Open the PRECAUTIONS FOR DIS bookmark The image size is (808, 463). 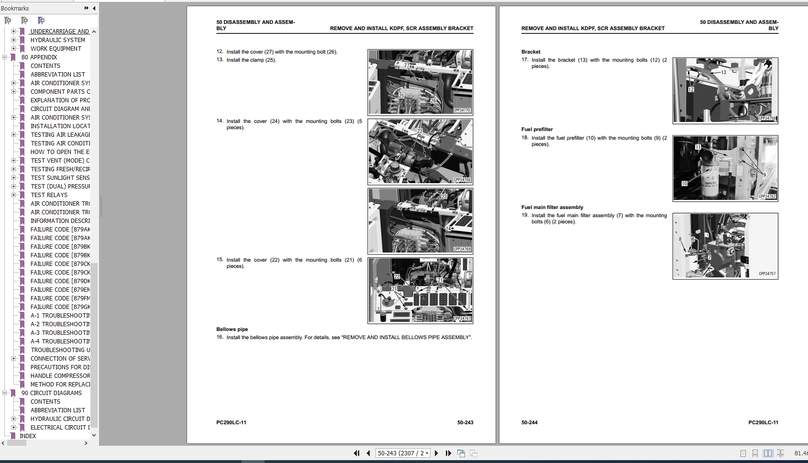[60, 367]
